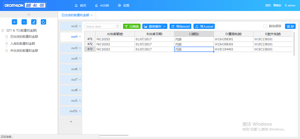Toggle the 自动保存 checkbox

pyautogui.click(x=265, y=26)
